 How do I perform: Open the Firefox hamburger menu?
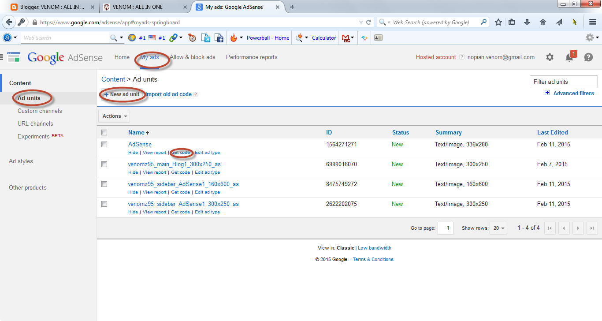click(x=593, y=22)
